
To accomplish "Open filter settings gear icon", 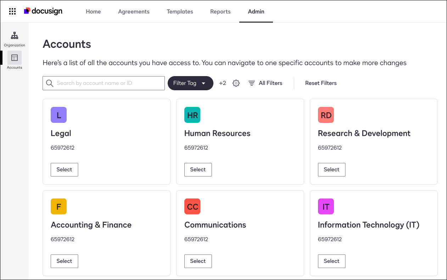I will [x=236, y=83].
